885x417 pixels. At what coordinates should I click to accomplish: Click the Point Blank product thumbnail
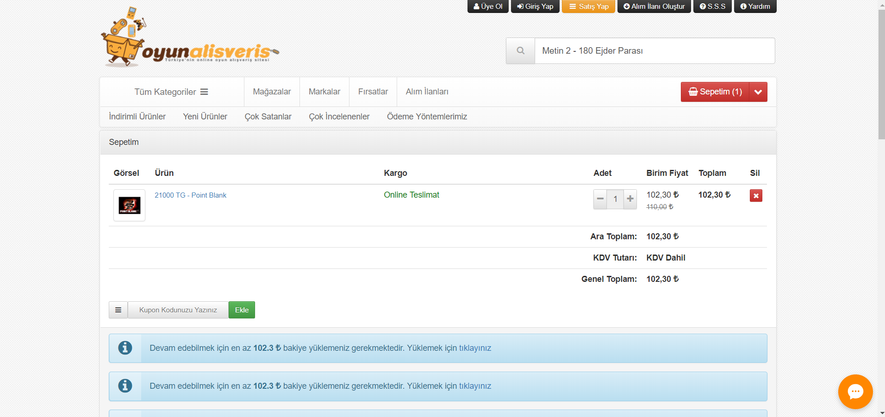[129, 205]
